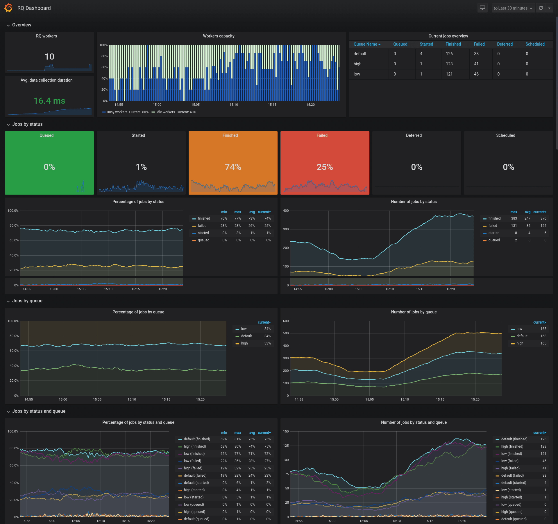
Task: Toggle finished series in Number by status legend
Action: point(494,218)
